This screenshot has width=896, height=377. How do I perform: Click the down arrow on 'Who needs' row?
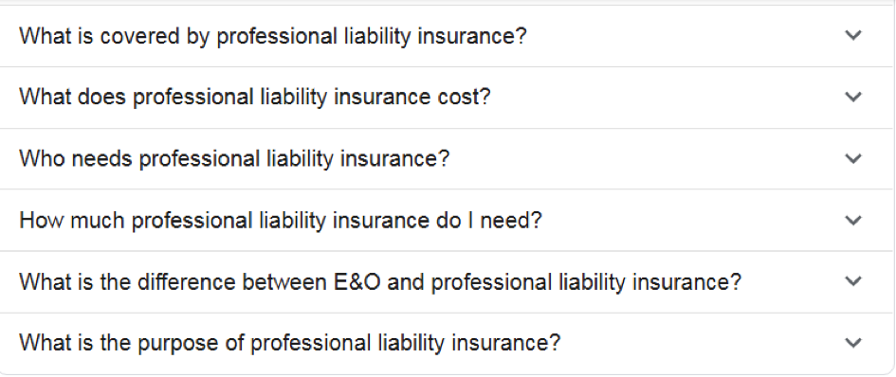853,158
